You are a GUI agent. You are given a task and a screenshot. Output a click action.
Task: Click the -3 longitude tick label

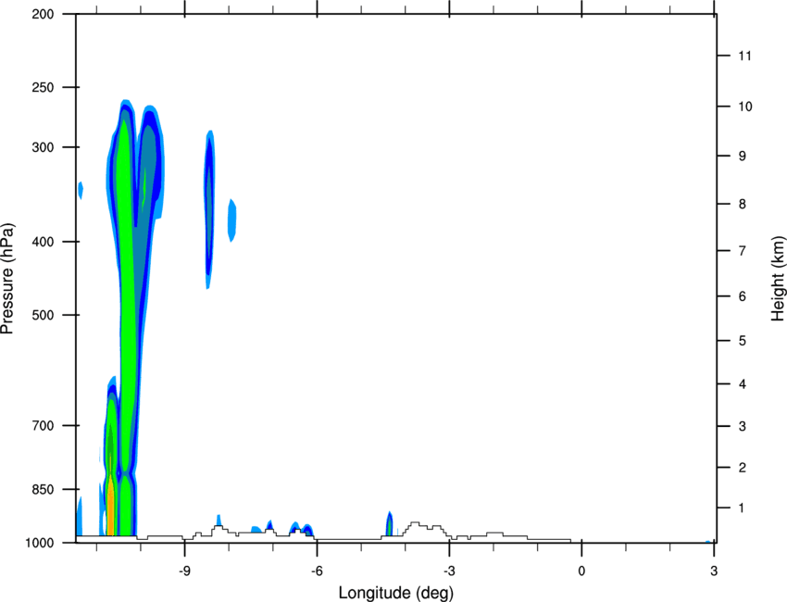click(449, 571)
